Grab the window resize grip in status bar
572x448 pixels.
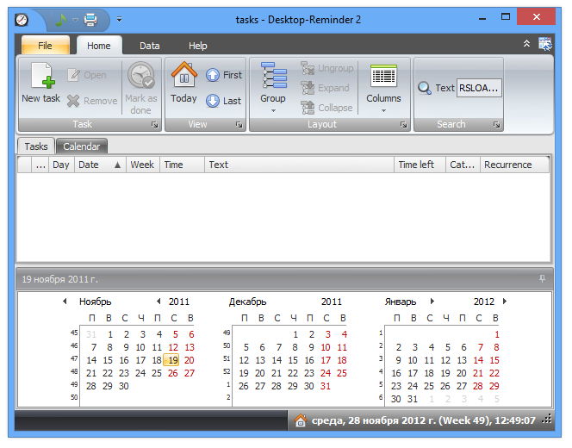coord(546,420)
